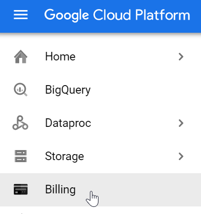Image resolution: width=201 pixels, height=214 pixels.
Task: Click the Home house icon
Action: 21,56
